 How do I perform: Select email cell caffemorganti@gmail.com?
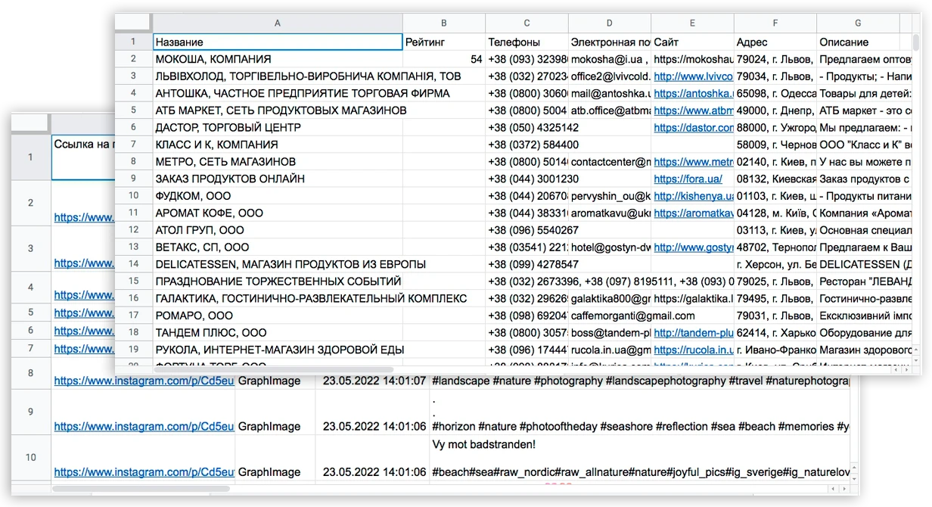click(x=610, y=316)
